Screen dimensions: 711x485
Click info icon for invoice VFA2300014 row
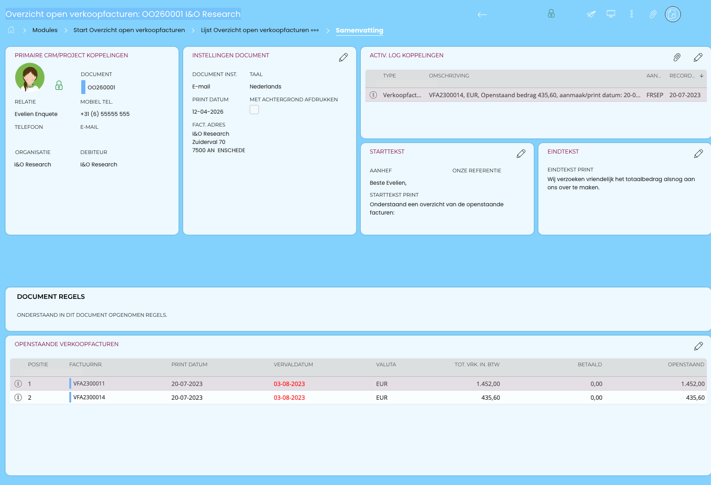click(x=18, y=397)
